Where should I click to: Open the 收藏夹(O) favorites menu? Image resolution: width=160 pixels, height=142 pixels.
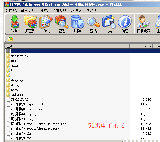coord(59,10)
